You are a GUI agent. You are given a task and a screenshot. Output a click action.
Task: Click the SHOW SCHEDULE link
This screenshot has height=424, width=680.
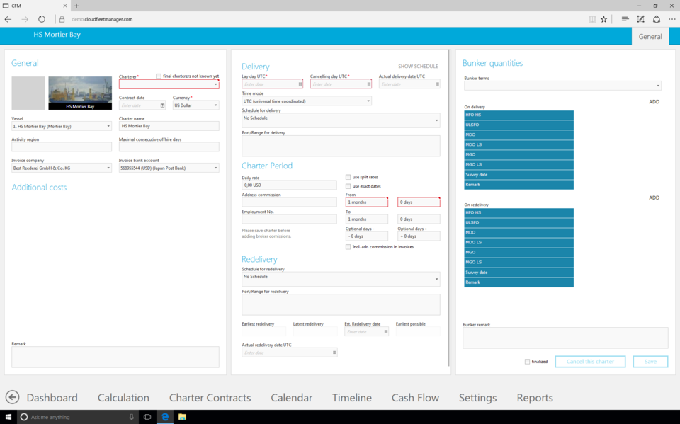click(418, 67)
